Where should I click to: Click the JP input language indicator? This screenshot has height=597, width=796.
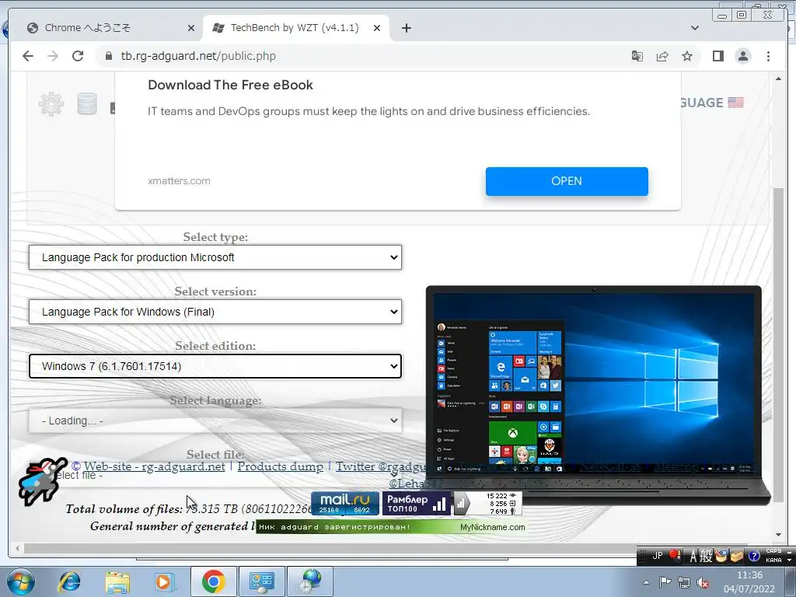(658, 556)
